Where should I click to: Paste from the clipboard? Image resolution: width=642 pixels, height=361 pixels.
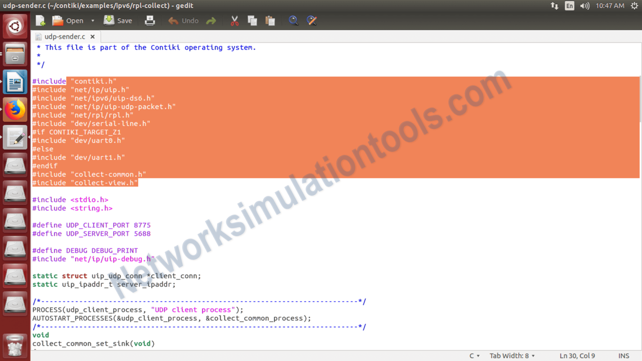(x=270, y=20)
